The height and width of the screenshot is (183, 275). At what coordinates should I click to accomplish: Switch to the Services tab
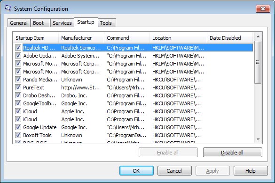[62, 23]
